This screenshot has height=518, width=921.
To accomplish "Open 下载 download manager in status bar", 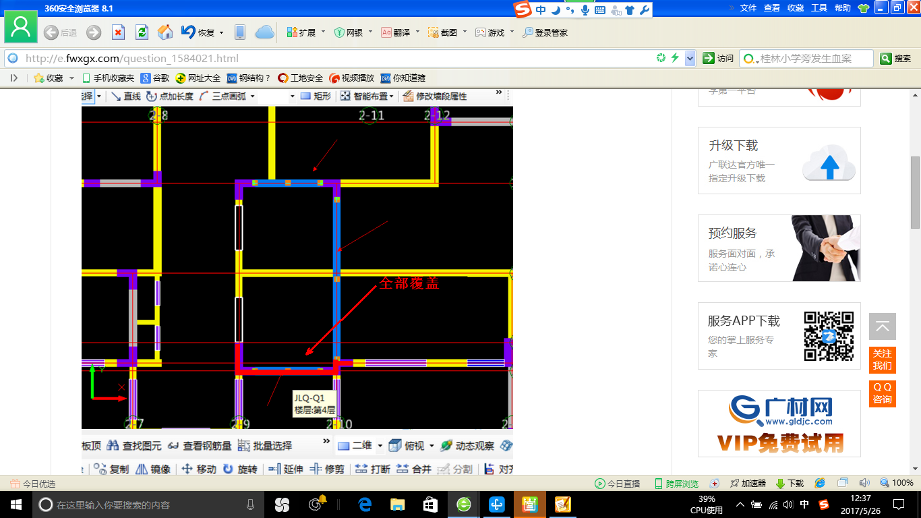I will (x=790, y=484).
